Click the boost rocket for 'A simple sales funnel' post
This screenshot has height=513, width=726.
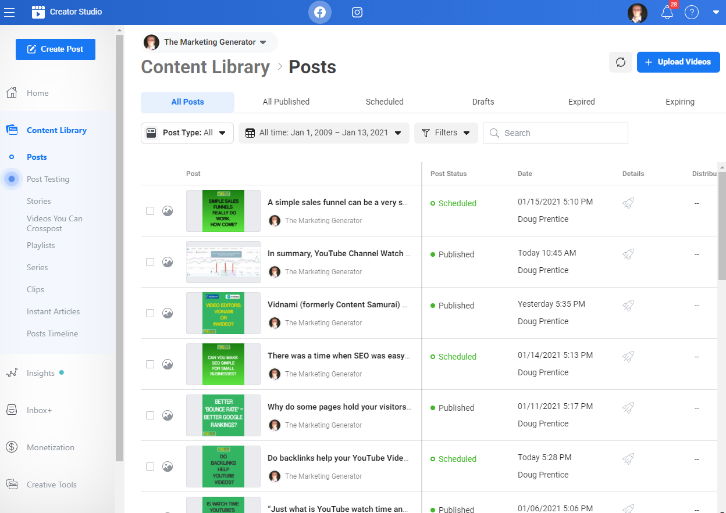click(x=628, y=203)
